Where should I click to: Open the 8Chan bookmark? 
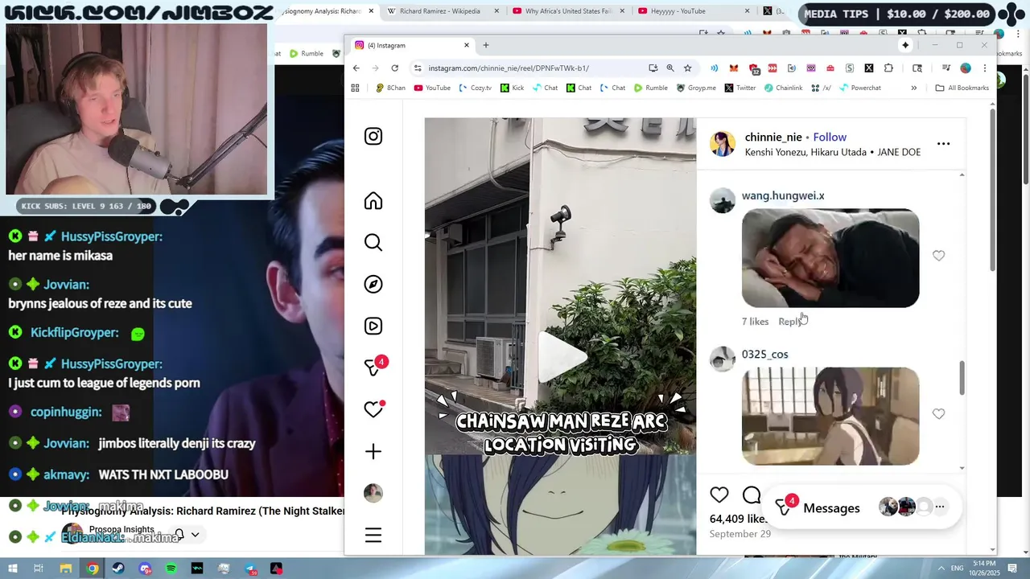tap(390, 88)
